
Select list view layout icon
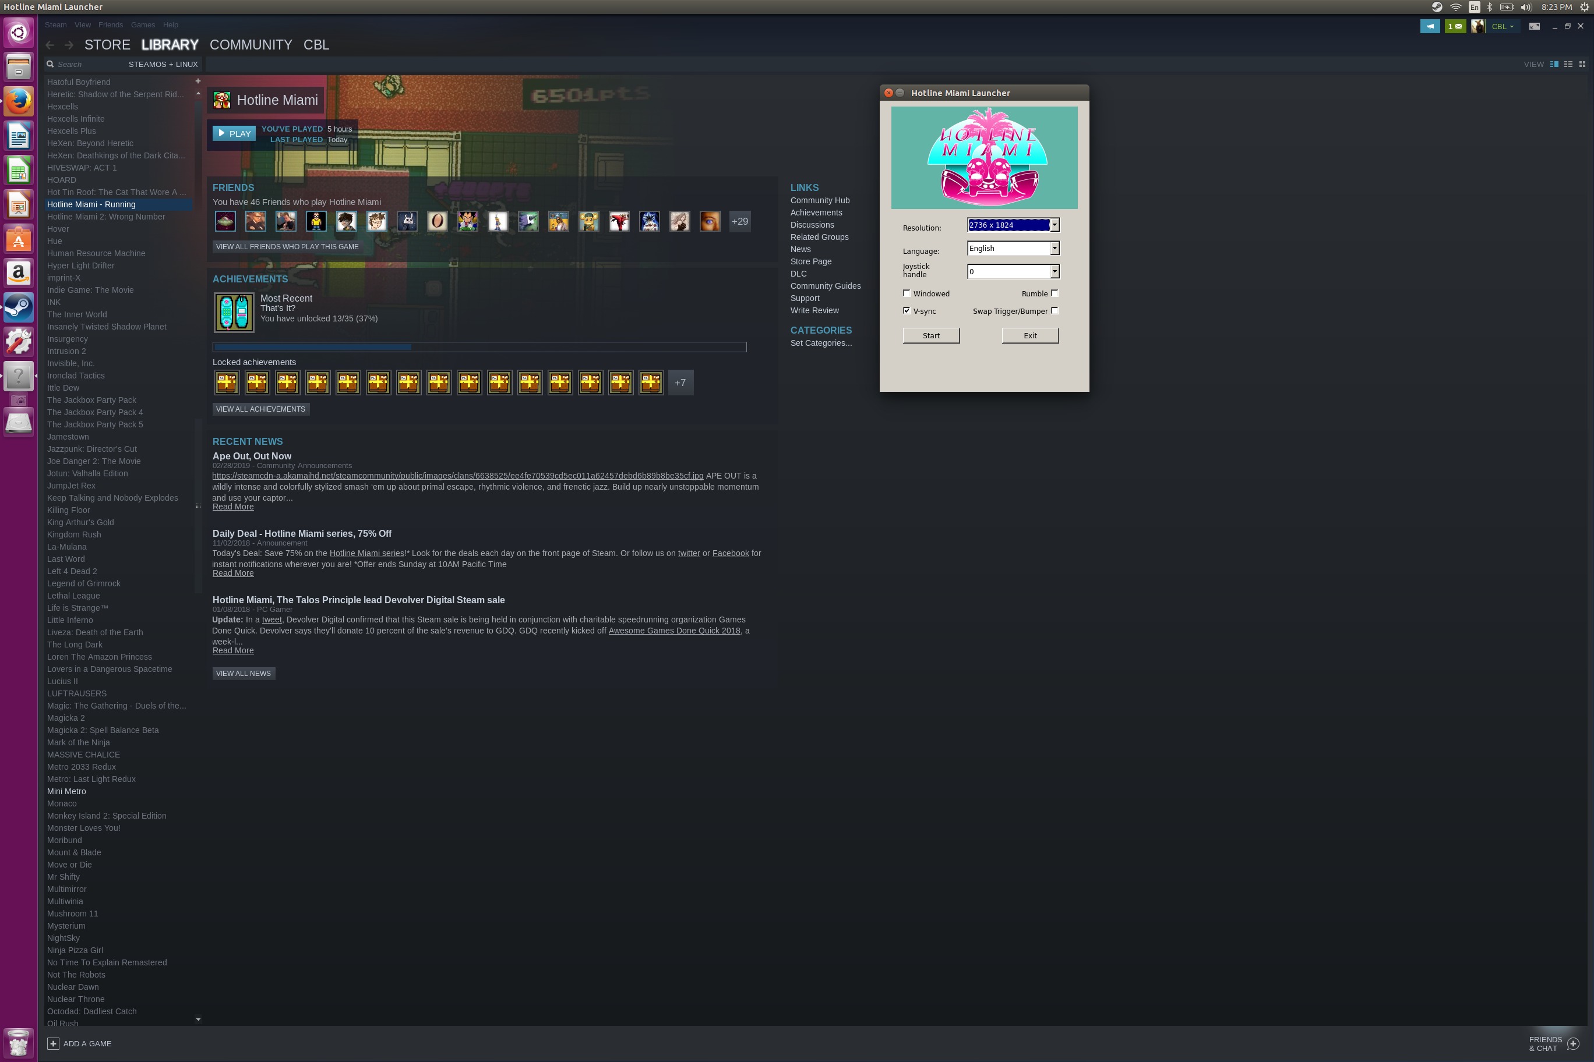point(1568,65)
